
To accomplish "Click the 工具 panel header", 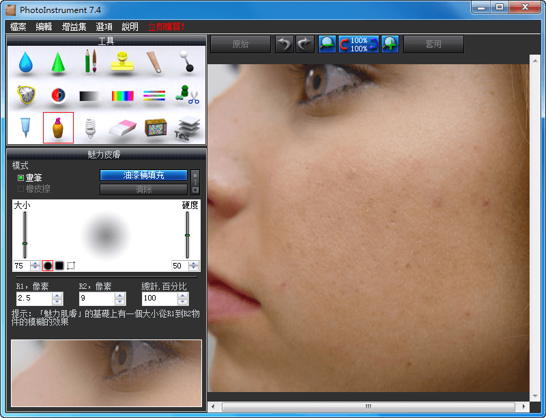I will pos(106,41).
